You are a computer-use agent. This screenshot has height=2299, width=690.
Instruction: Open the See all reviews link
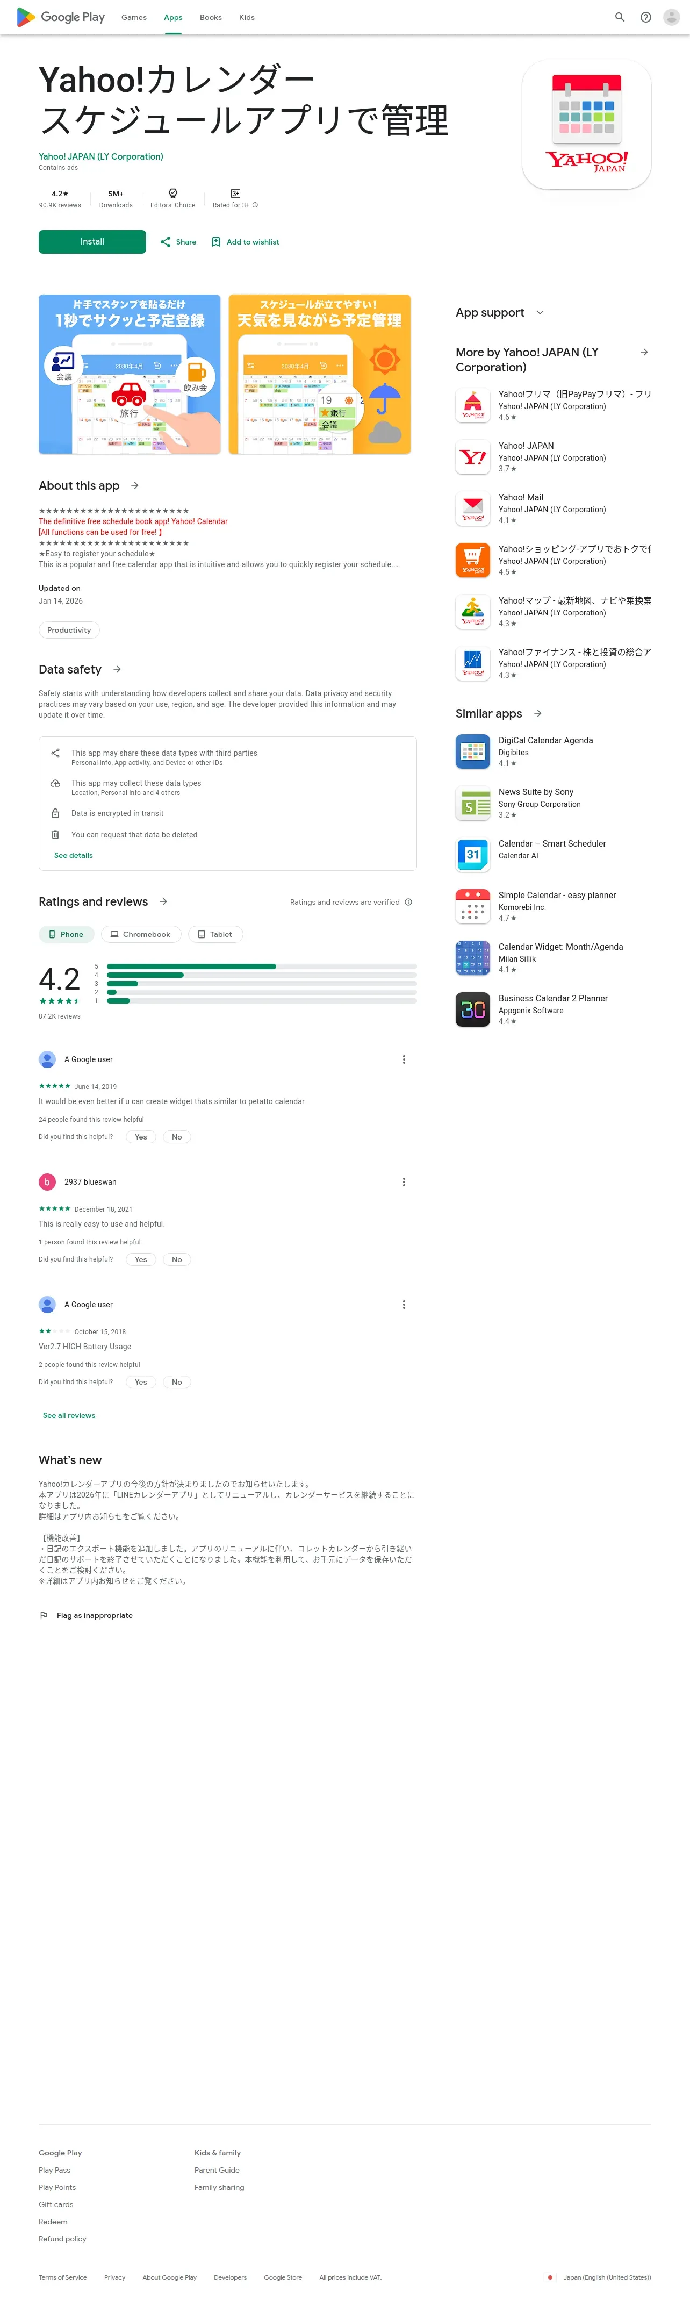point(69,1415)
